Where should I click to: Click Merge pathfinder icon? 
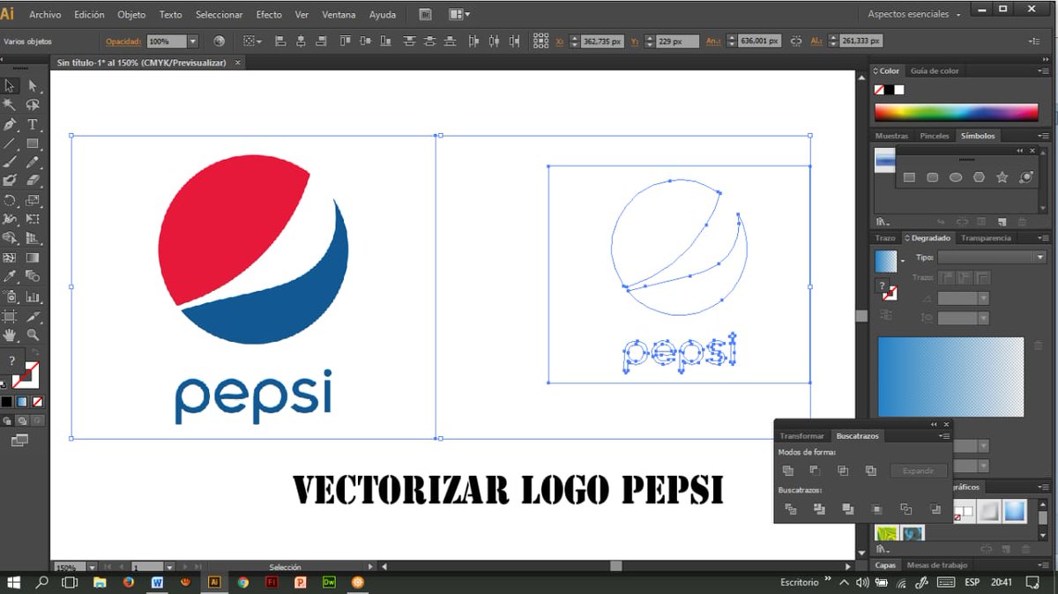848,509
